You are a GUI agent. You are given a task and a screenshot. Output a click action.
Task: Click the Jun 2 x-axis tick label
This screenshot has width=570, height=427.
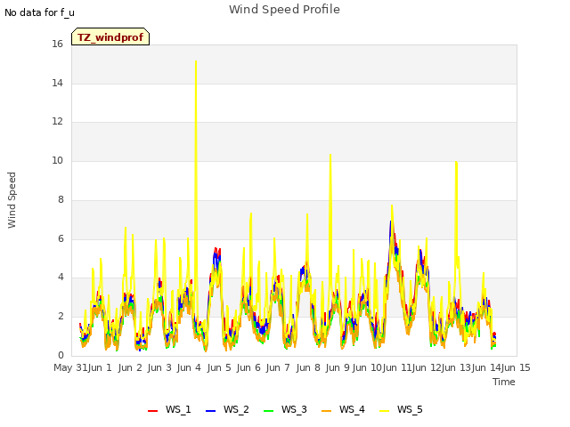pyautogui.click(x=130, y=367)
